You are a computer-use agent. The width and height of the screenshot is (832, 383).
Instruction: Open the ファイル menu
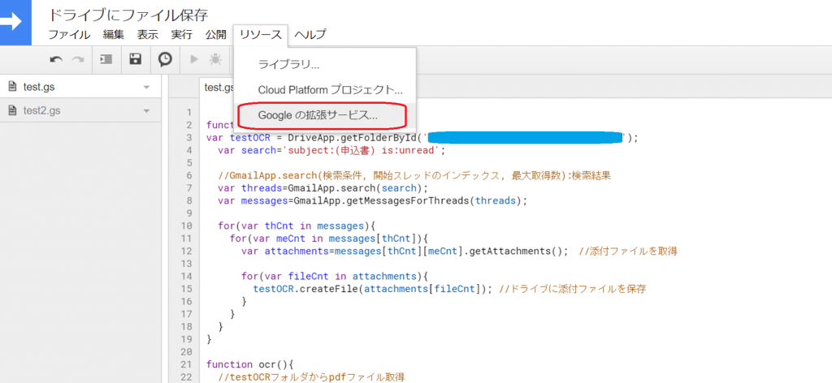click(69, 35)
